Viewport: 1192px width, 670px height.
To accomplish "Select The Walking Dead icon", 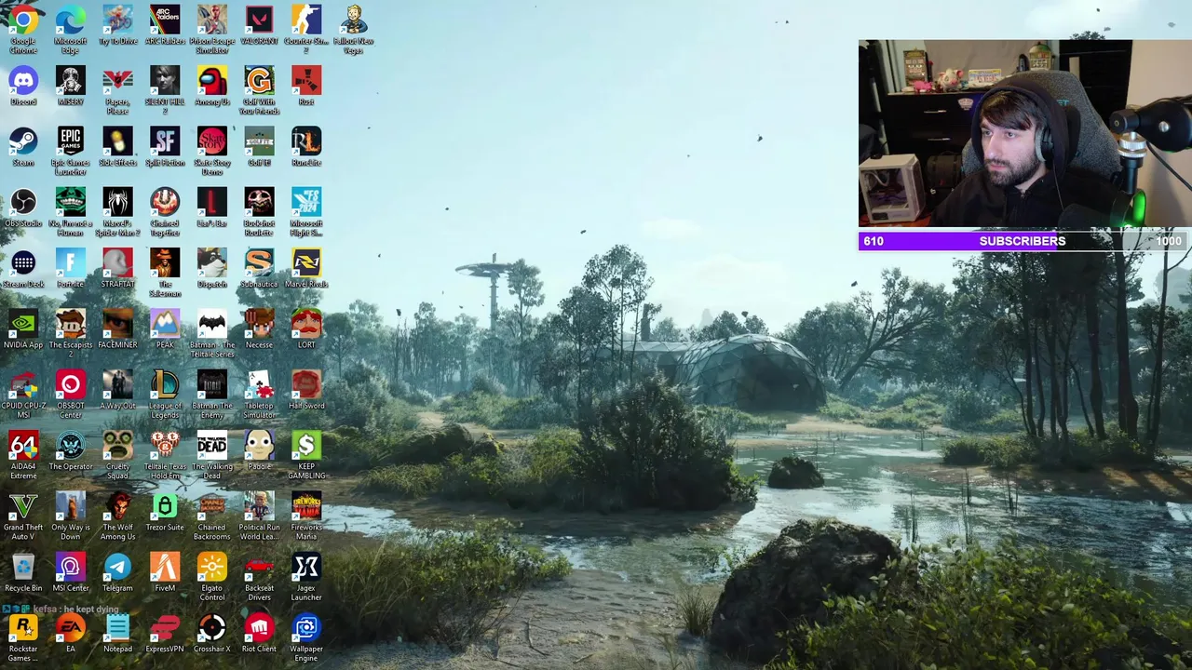I will (x=211, y=453).
